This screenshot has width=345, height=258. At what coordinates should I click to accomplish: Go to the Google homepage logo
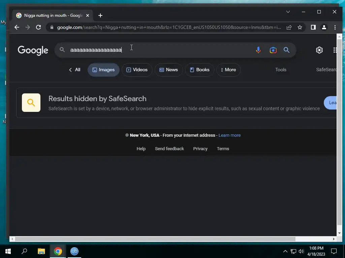tap(33, 50)
